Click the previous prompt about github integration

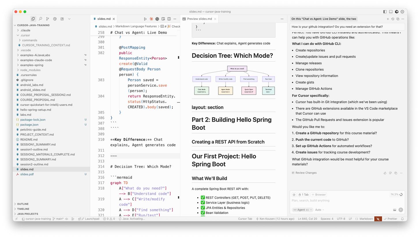347,27
